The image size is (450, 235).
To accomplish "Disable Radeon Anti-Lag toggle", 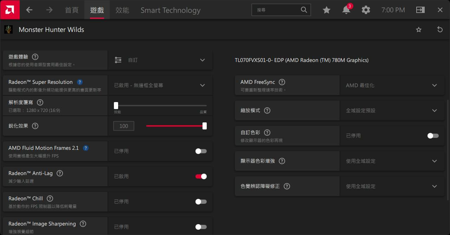I will [x=201, y=176].
